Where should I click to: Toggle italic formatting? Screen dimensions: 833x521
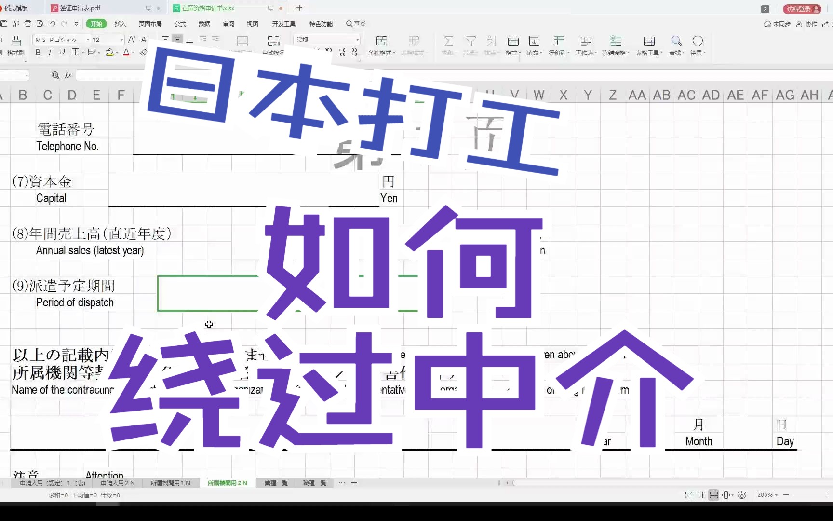50,52
